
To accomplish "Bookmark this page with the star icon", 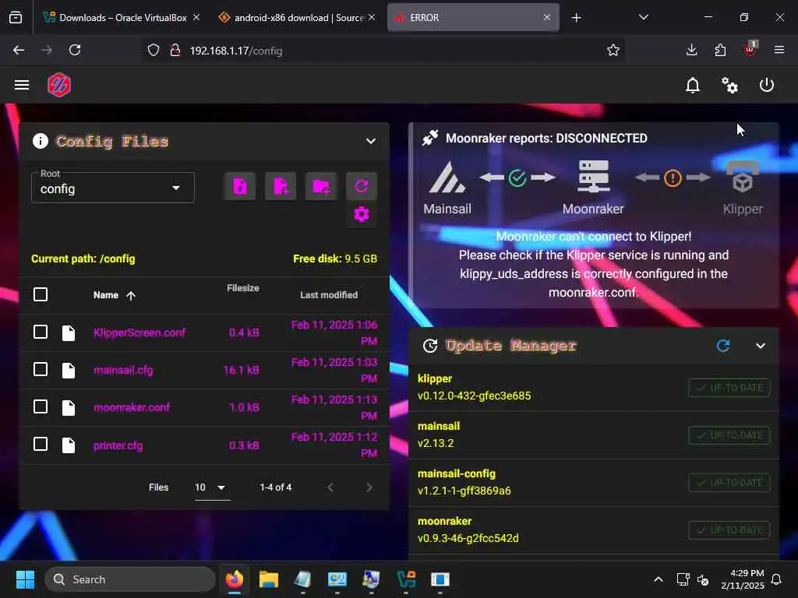I will point(613,50).
